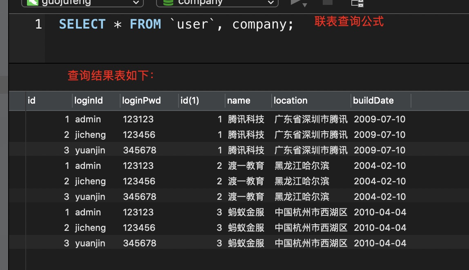The image size is (469, 270).
Task: Select jicheng cell in the 蚂蚁金服 row
Action: point(90,228)
